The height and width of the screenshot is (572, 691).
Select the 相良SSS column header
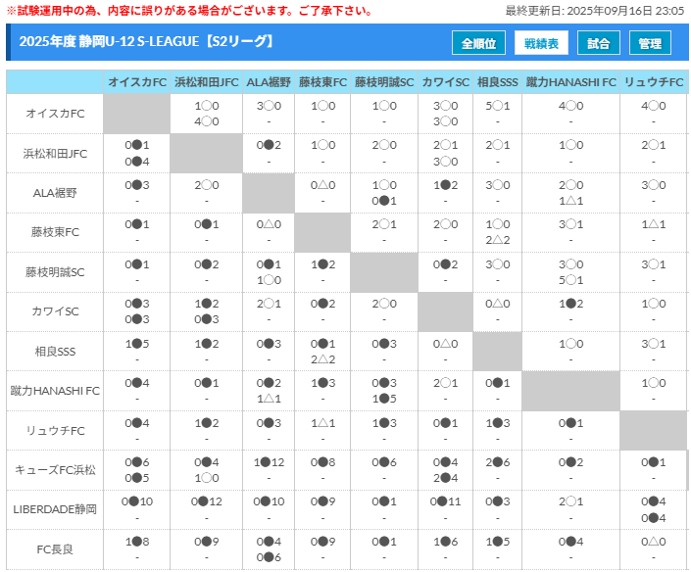pyautogui.click(x=498, y=82)
